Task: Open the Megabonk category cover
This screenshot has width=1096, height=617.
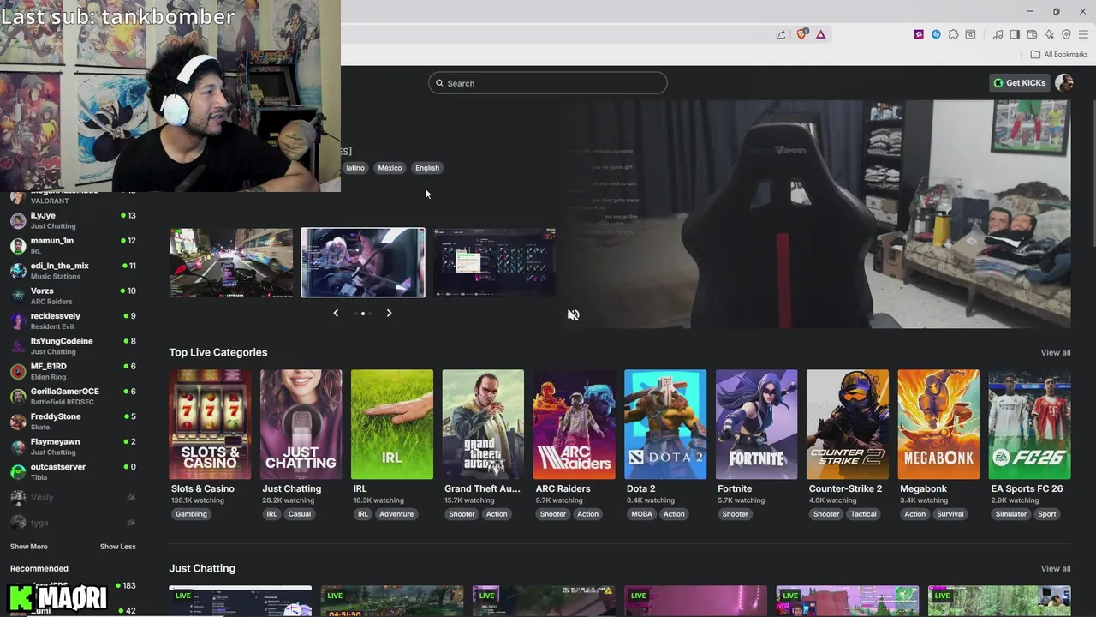Action: pyautogui.click(x=938, y=424)
